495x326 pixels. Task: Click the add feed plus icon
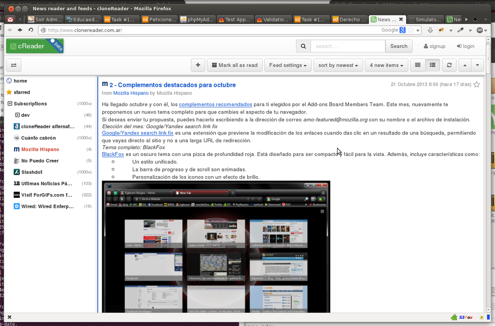pyautogui.click(x=198, y=65)
